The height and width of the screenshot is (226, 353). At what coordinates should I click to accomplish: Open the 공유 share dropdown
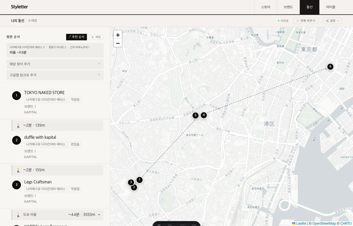tap(332, 21)
